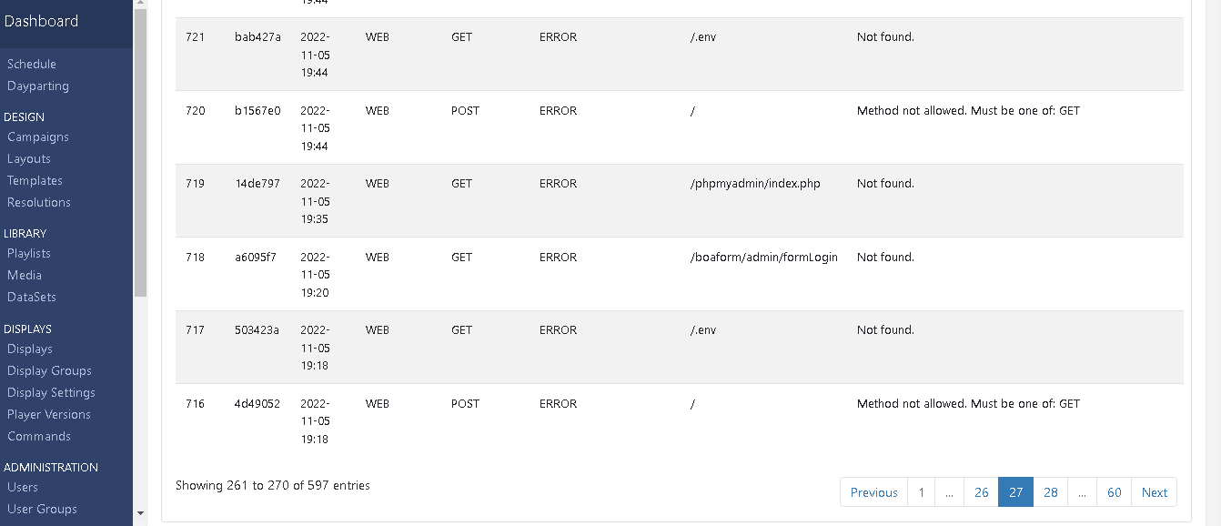Open Commands in sidebar
The height and width of the screenshot is (526, 1221).
pos(39,436)
